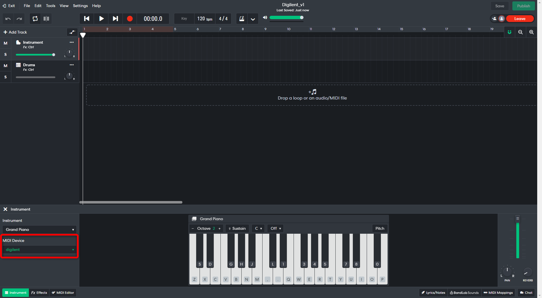
Task: Open the automation curve button
Action: coord(72,32)
